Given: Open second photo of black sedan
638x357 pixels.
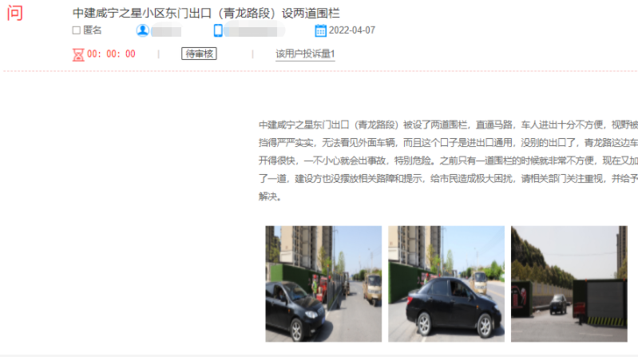Looking at the screenshot, I should click(446, 284).
